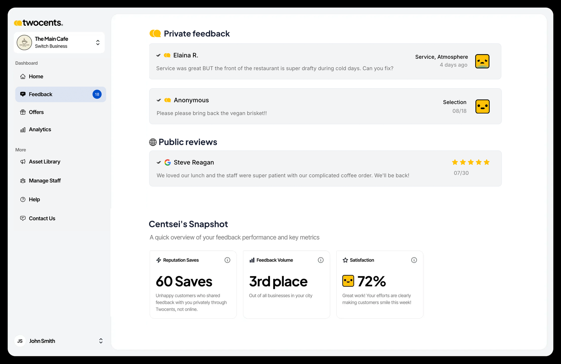Click the Satisfaction info icon
Viewport: 561px width, 364px height.
pos(414,260)
